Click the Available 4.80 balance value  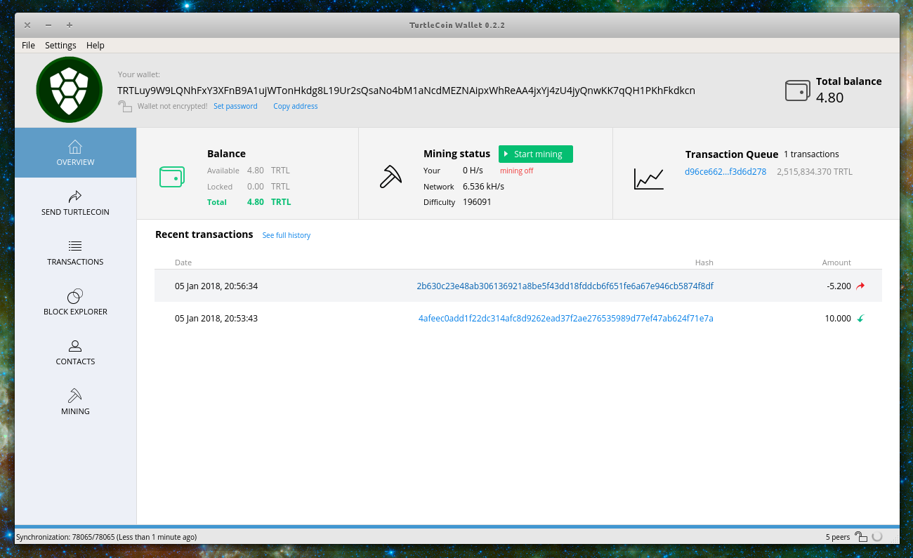tap(256, 171)
